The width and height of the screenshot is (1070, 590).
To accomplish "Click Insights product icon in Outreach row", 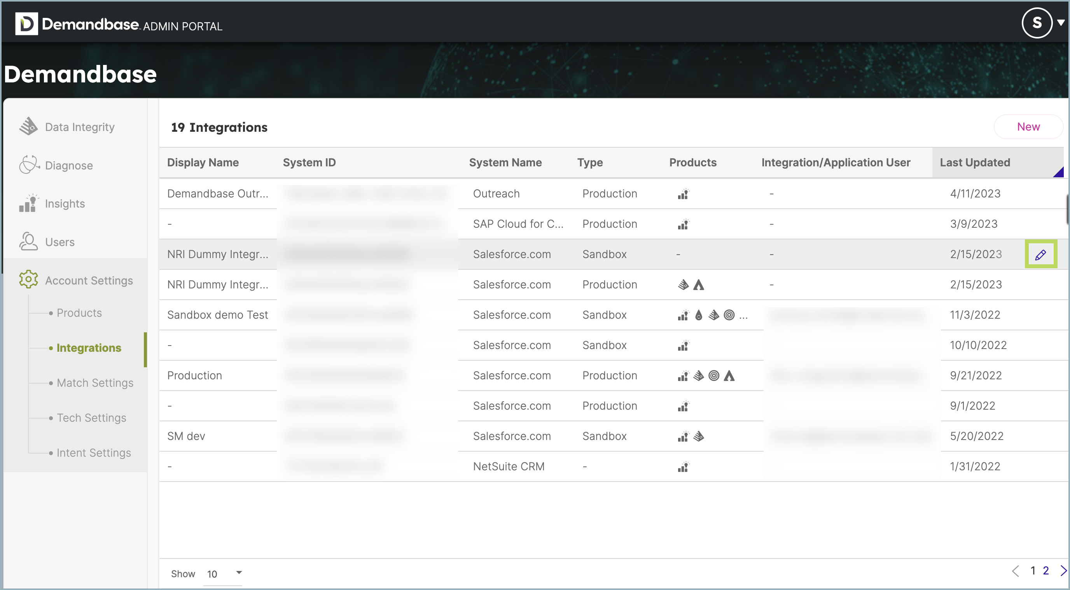I will (683, 194).
